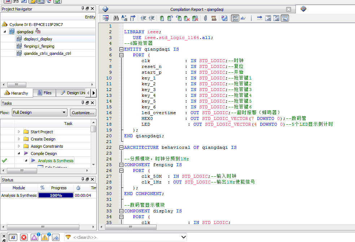355x242 pixels.
Task: Click the All messages filter button
Action: (13, 237)
